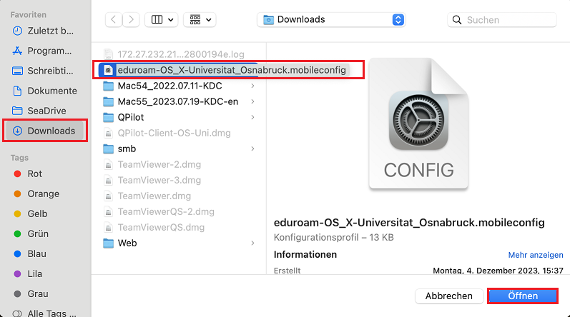The height and width of the screenshot is (317, 570).
Task: Select the Mac54_2022.07.11-KDC folder
Action: (x=178, y=86)
